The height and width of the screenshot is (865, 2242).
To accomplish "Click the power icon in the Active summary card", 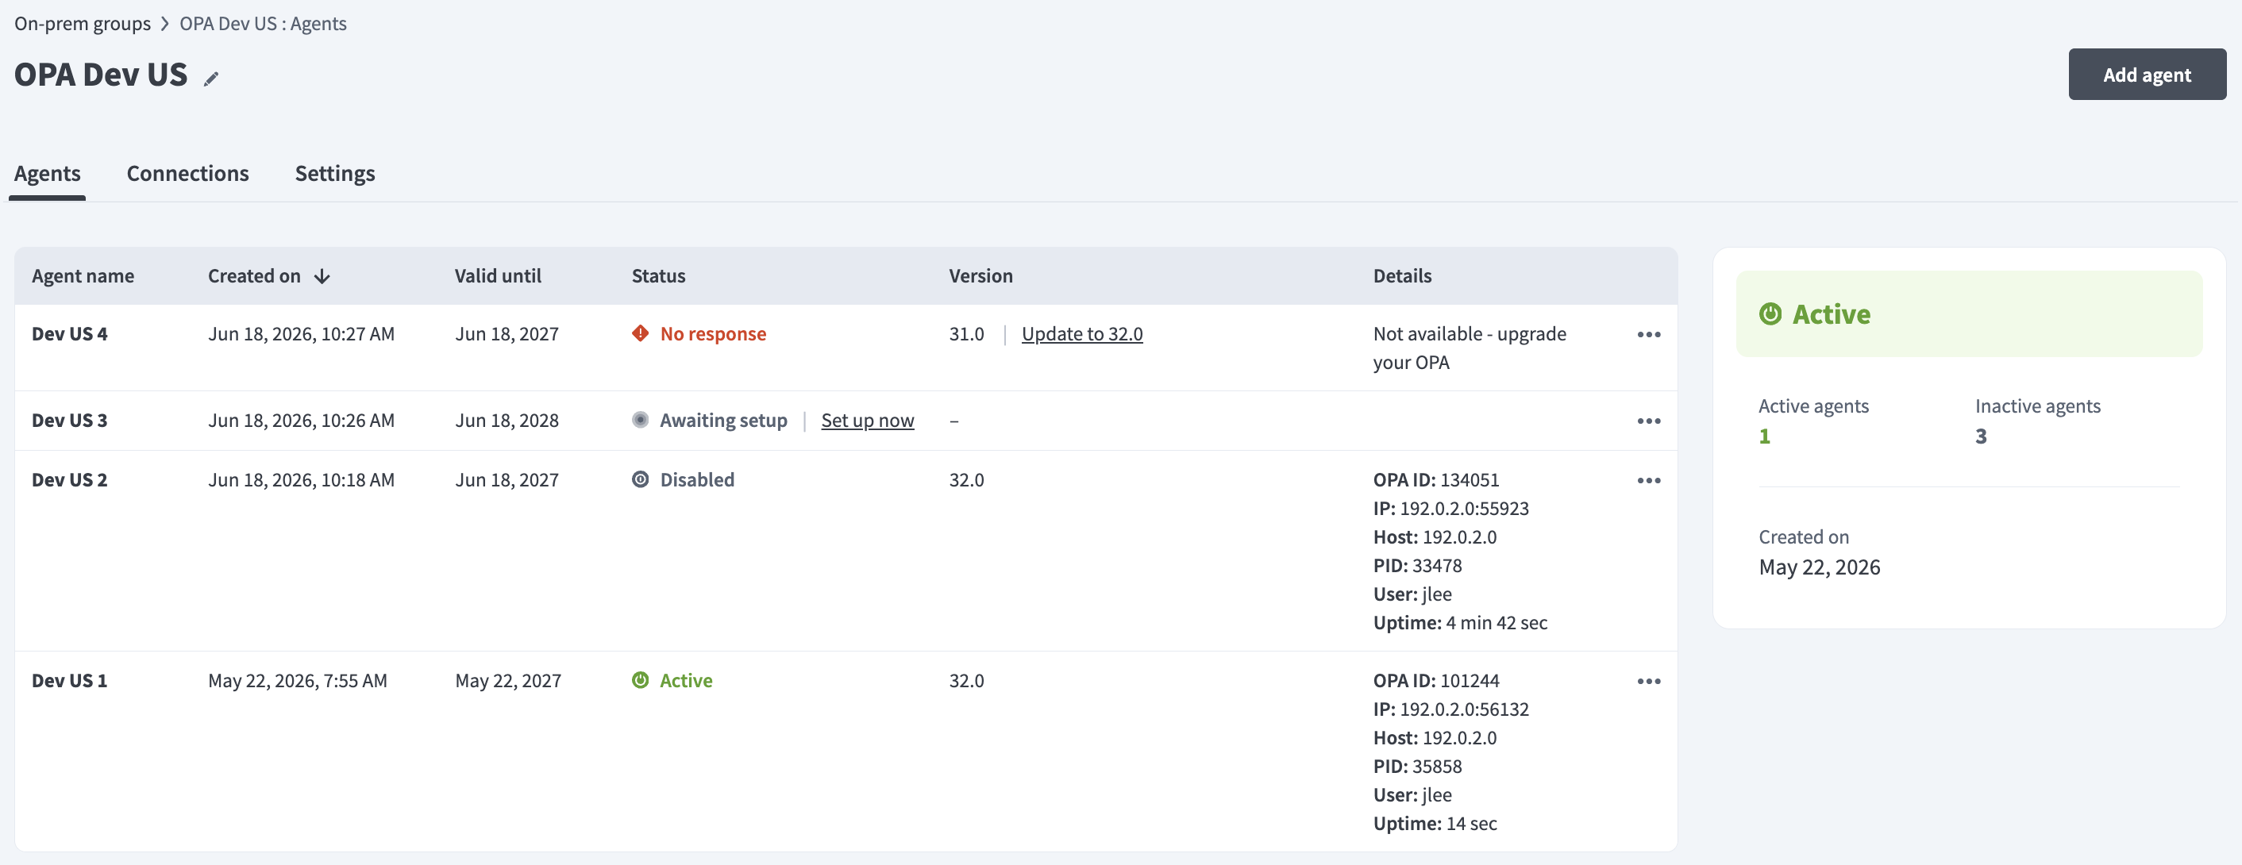I will click(1770, 313).
